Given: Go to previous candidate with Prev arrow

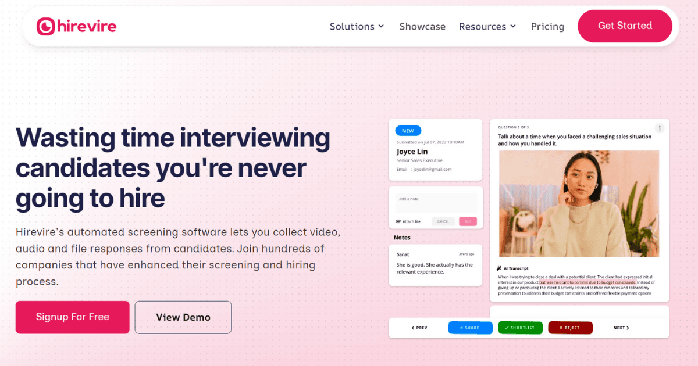Looking at the screenshot, I should point(419,328).
